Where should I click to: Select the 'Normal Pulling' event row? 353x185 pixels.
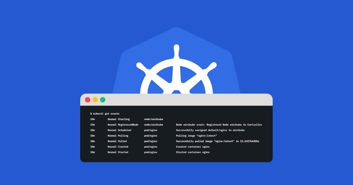[x=118, y=136]
